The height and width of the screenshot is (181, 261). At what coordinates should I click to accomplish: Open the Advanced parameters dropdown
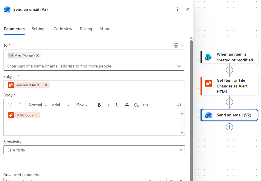tap(73, 180)
